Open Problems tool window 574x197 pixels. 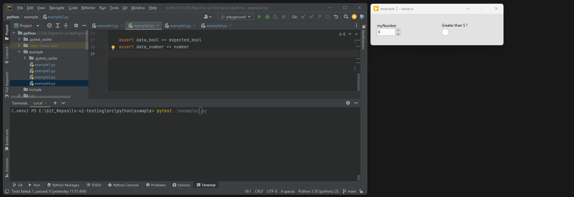pos(156,185)
